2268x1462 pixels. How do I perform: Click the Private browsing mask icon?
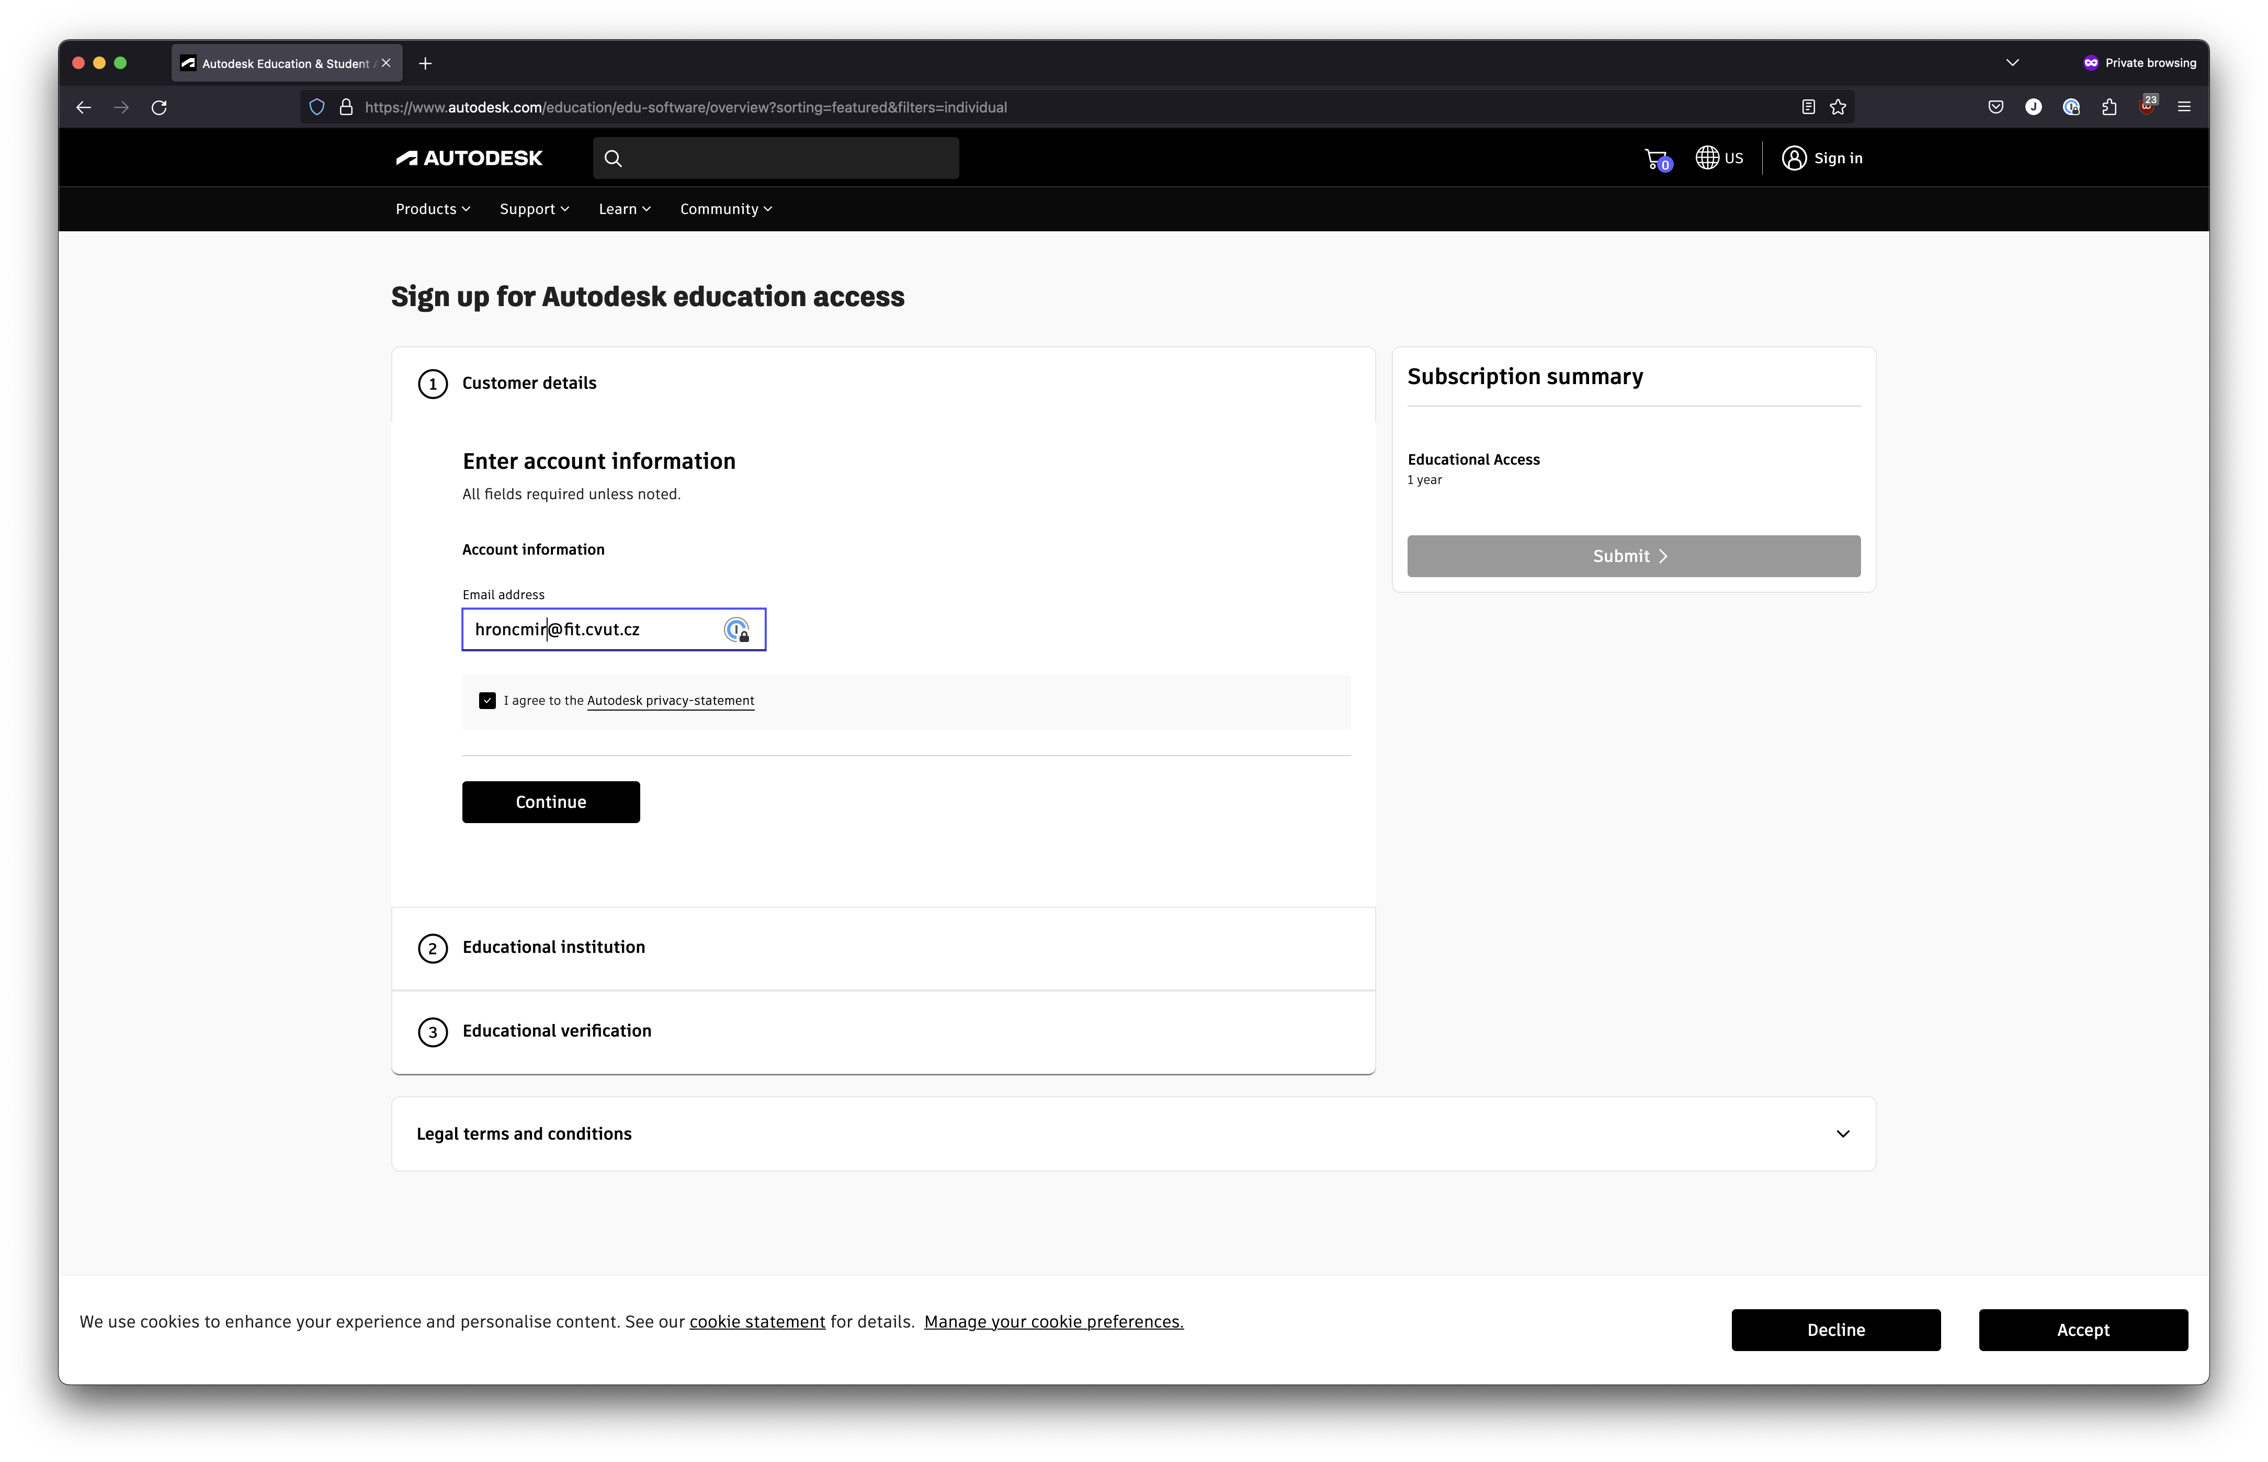coord(2091,63)
